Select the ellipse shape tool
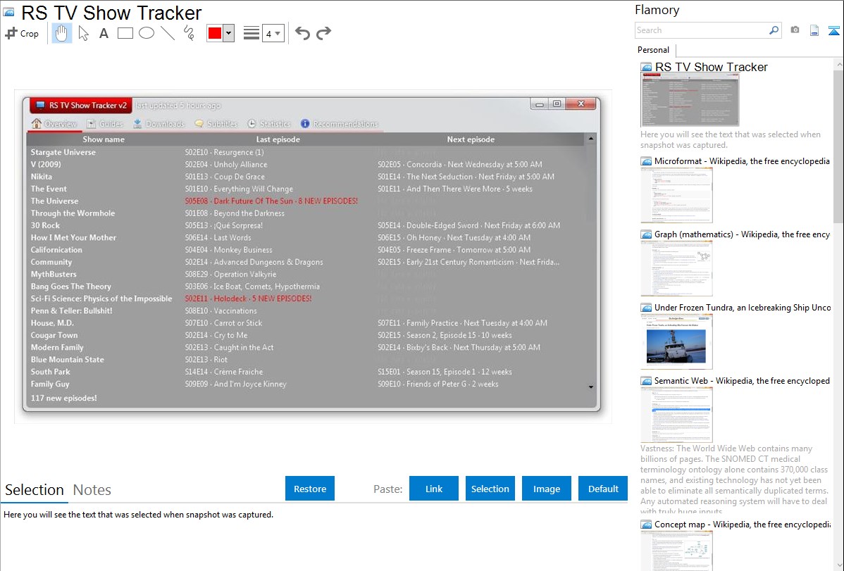The height and width of the screenshot is (571, 844). tap(147, 33)
